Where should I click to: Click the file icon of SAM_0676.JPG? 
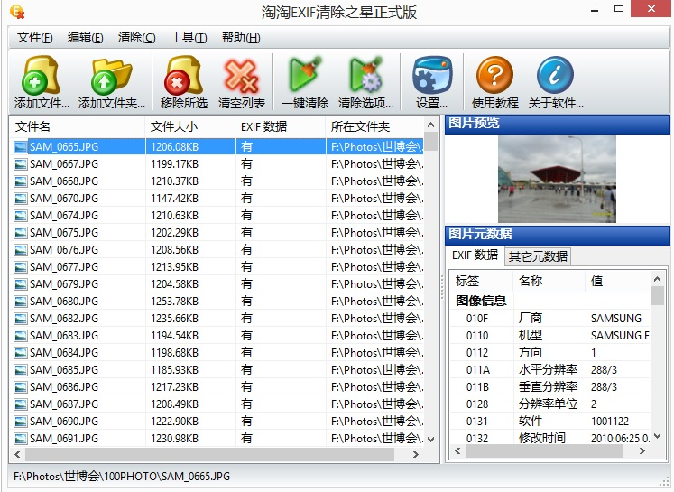pos(20,250)
